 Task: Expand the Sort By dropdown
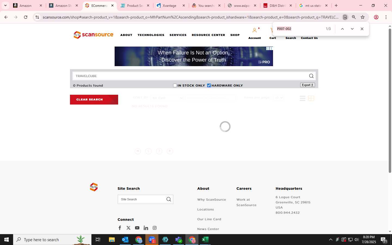point(167,98)
